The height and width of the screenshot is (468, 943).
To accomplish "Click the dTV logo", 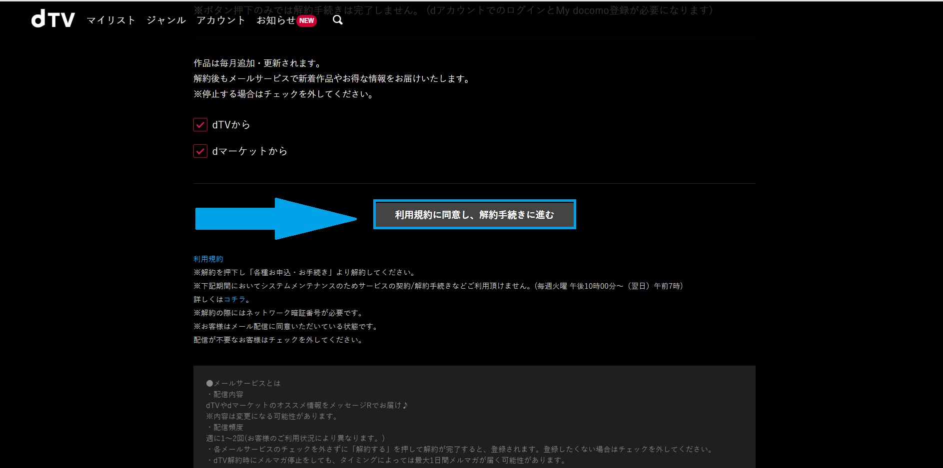I will coord(53,19).
